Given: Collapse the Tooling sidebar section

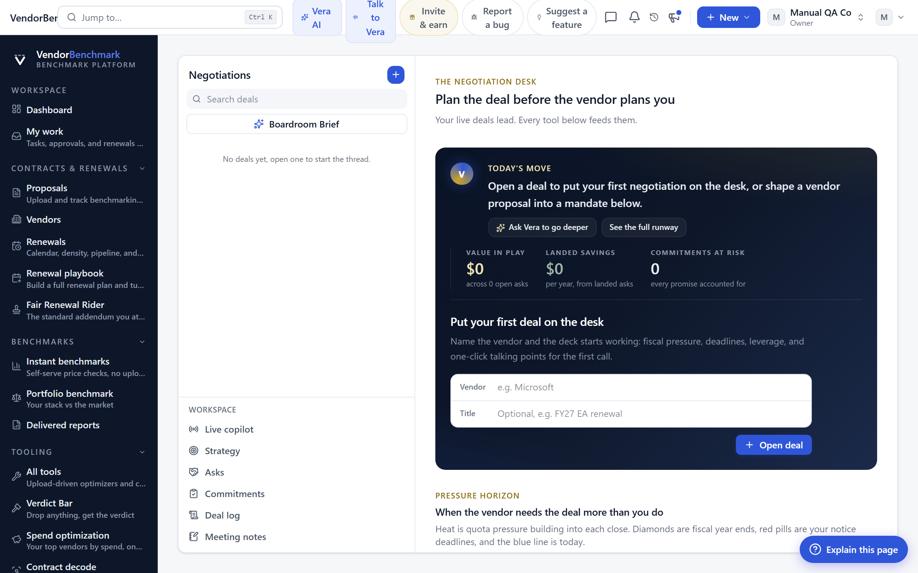Looking at the screenshot, I should point(142,452).
